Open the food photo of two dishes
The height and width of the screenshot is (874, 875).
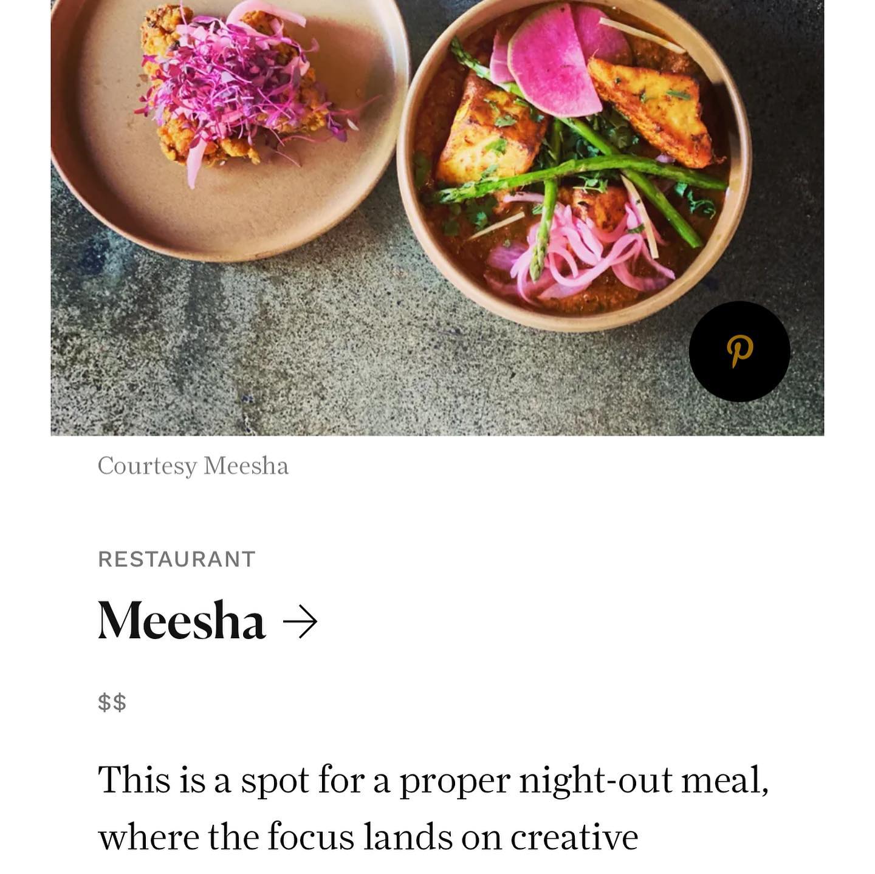(x=437, y=217)
